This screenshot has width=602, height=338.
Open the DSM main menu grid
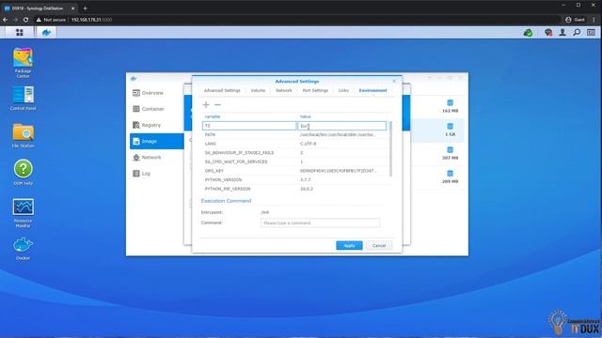(x=19, y=33)
